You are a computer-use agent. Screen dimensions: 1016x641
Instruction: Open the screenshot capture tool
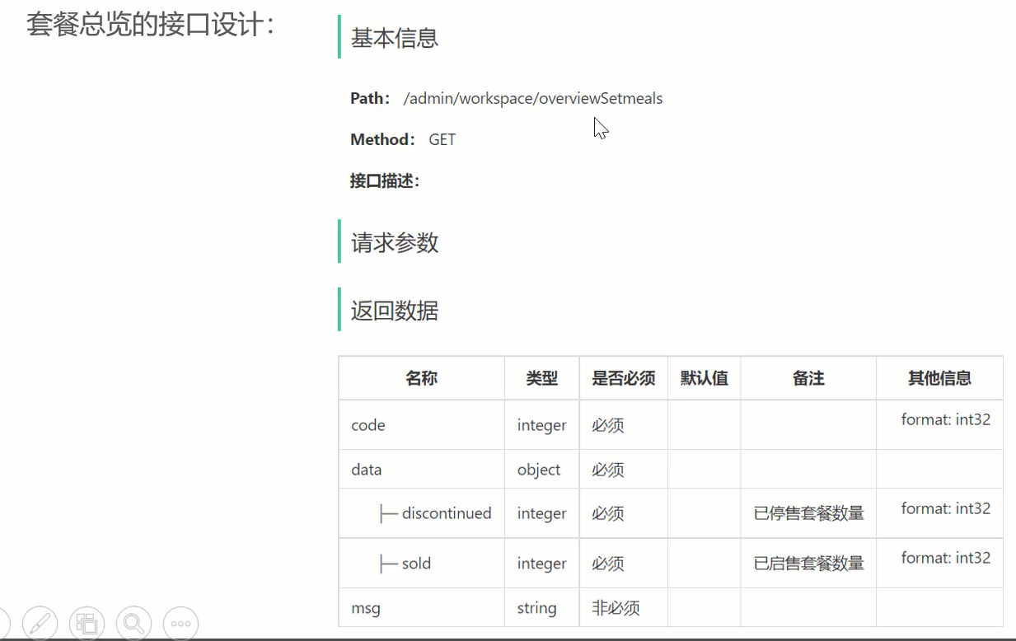pos(87,624)
